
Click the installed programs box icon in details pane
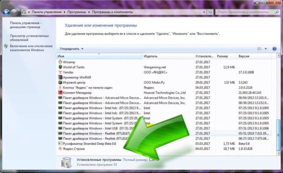[x=66, y=162]
